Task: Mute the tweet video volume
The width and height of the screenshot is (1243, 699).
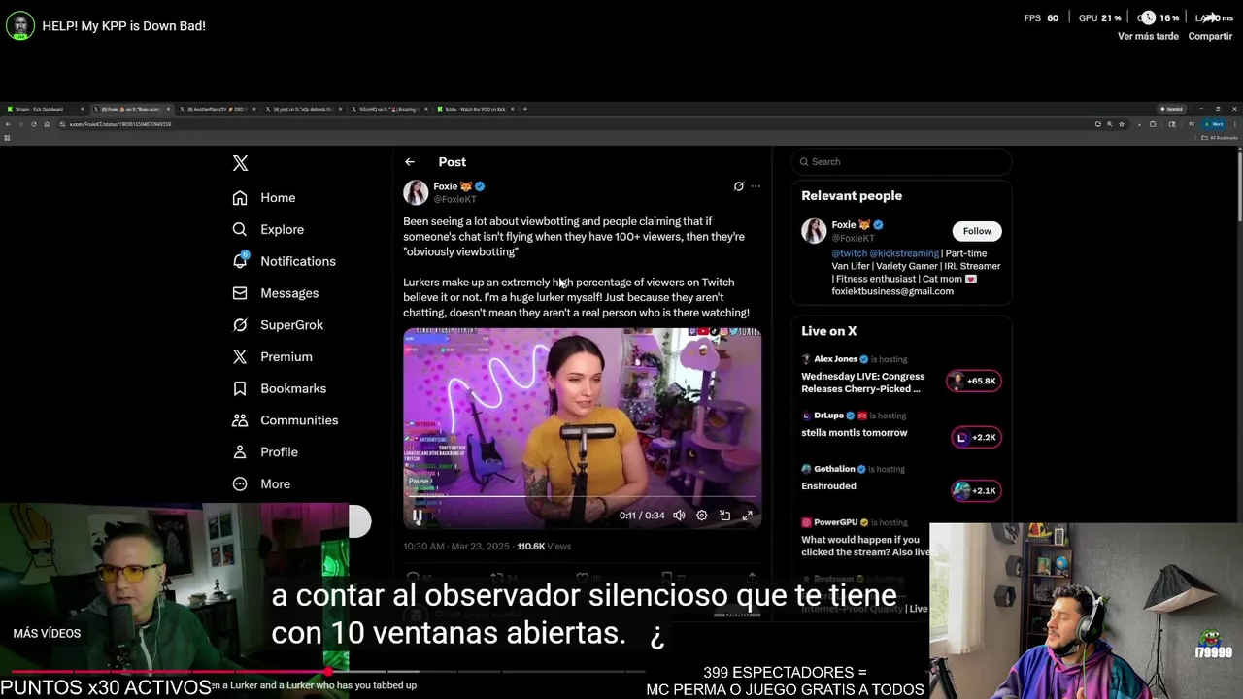Action: (679, 516)
